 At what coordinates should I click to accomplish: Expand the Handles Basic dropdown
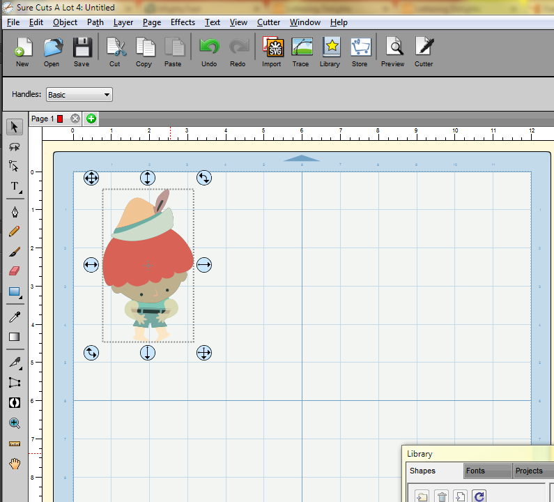pyautogui.click(x=79, y=95)
